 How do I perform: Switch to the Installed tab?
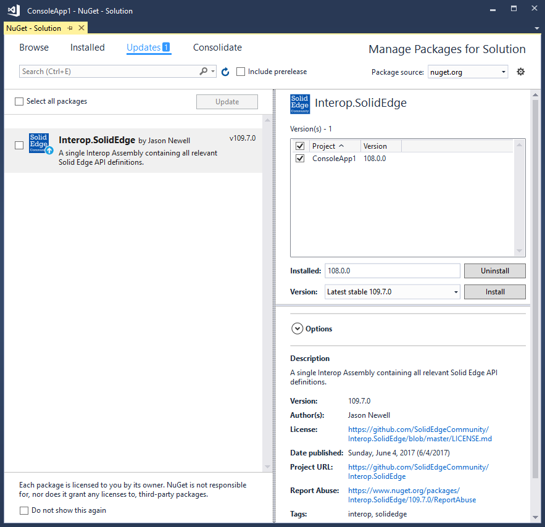point(87,48)
